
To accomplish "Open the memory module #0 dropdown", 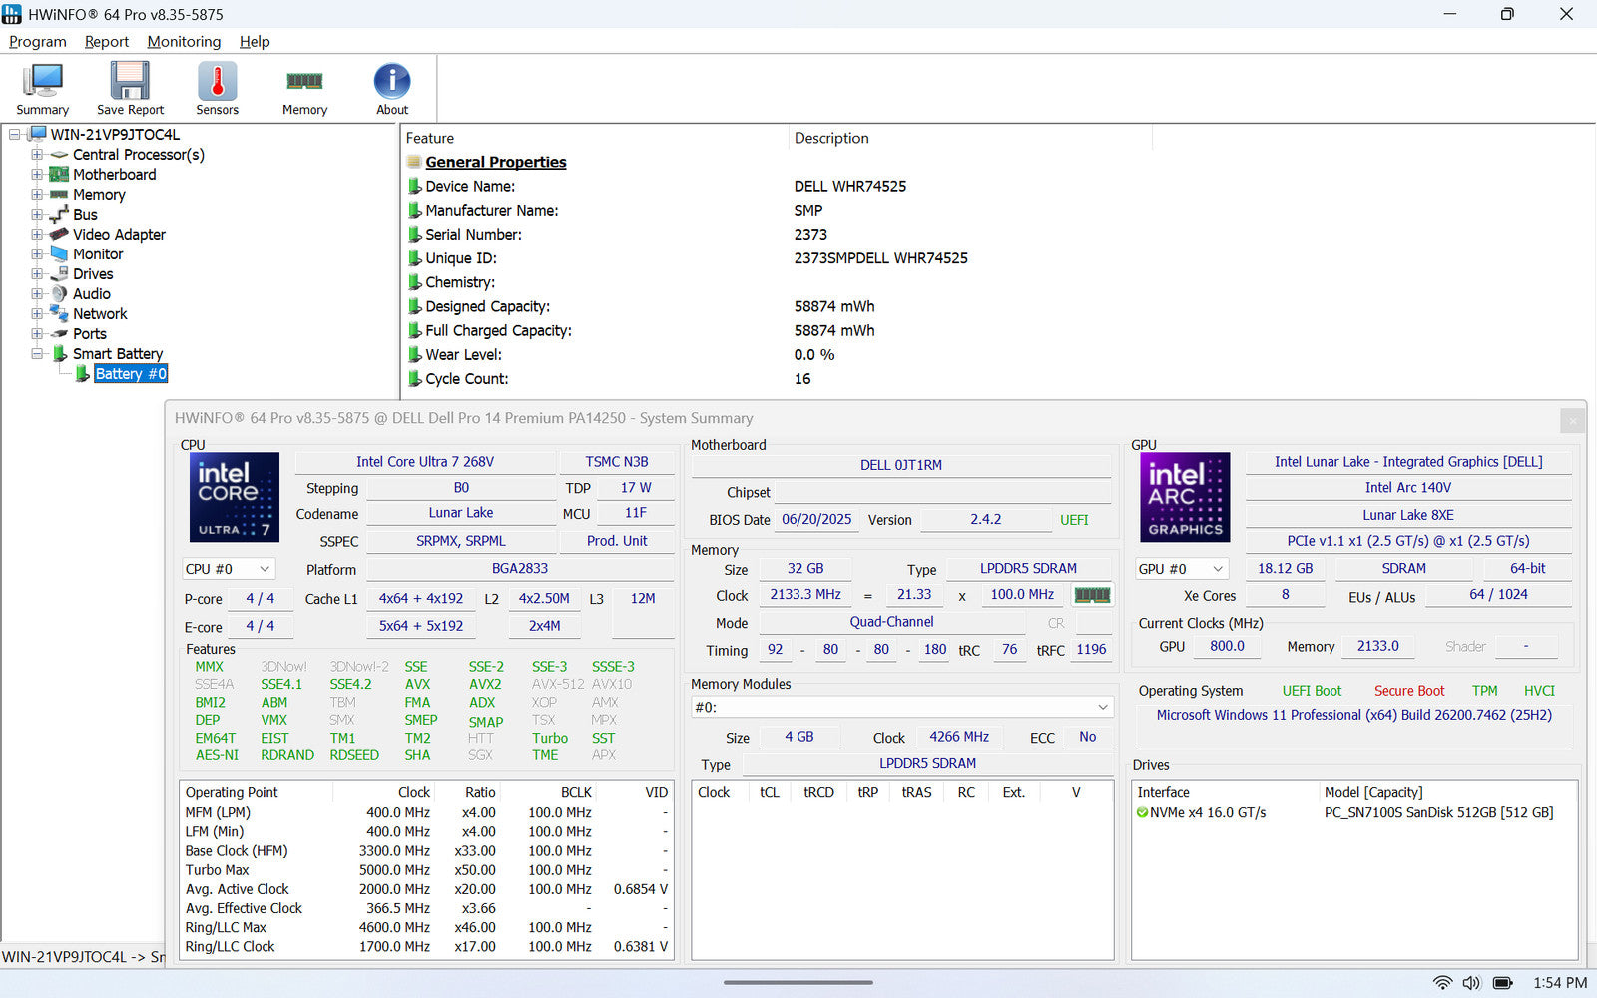I will [901, 707].
